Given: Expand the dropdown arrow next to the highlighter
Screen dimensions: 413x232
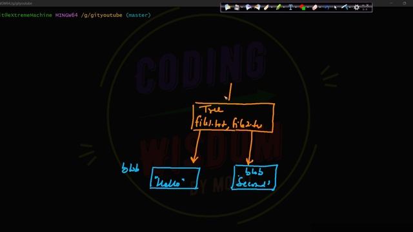Looking at the screenshot, I should [x=284, y=7].
